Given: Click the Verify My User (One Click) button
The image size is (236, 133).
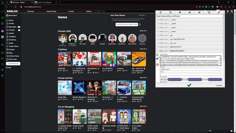Looking at the screenshot, I should (127, 24).
